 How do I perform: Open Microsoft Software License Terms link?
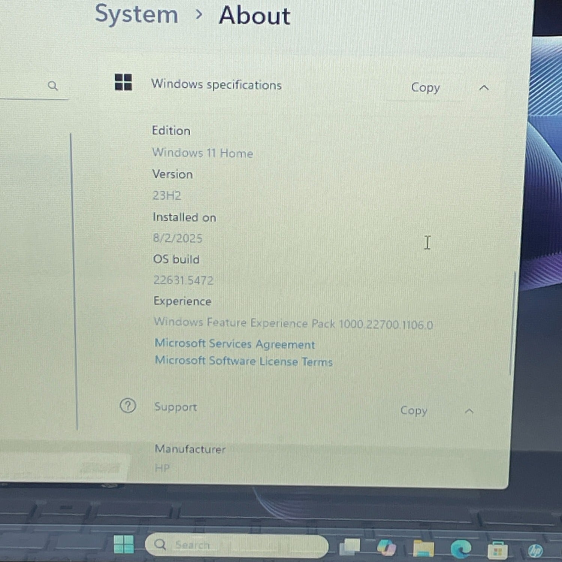click(244, 361)
